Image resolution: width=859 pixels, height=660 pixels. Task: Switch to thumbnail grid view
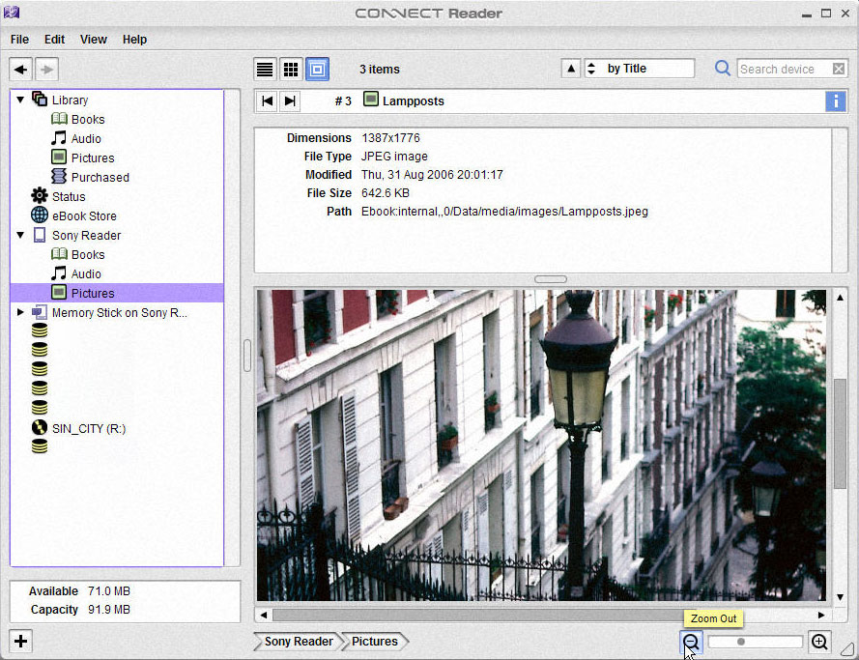pyautogui.click(x=291, y=69)
